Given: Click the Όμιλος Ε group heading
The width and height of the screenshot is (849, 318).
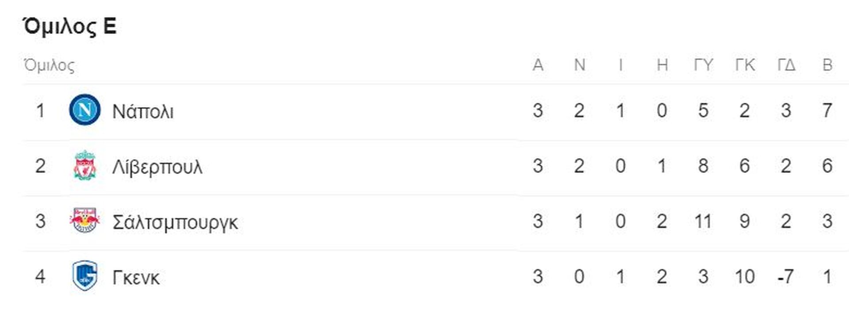Looking at the screenshot, I should point(69,26).
